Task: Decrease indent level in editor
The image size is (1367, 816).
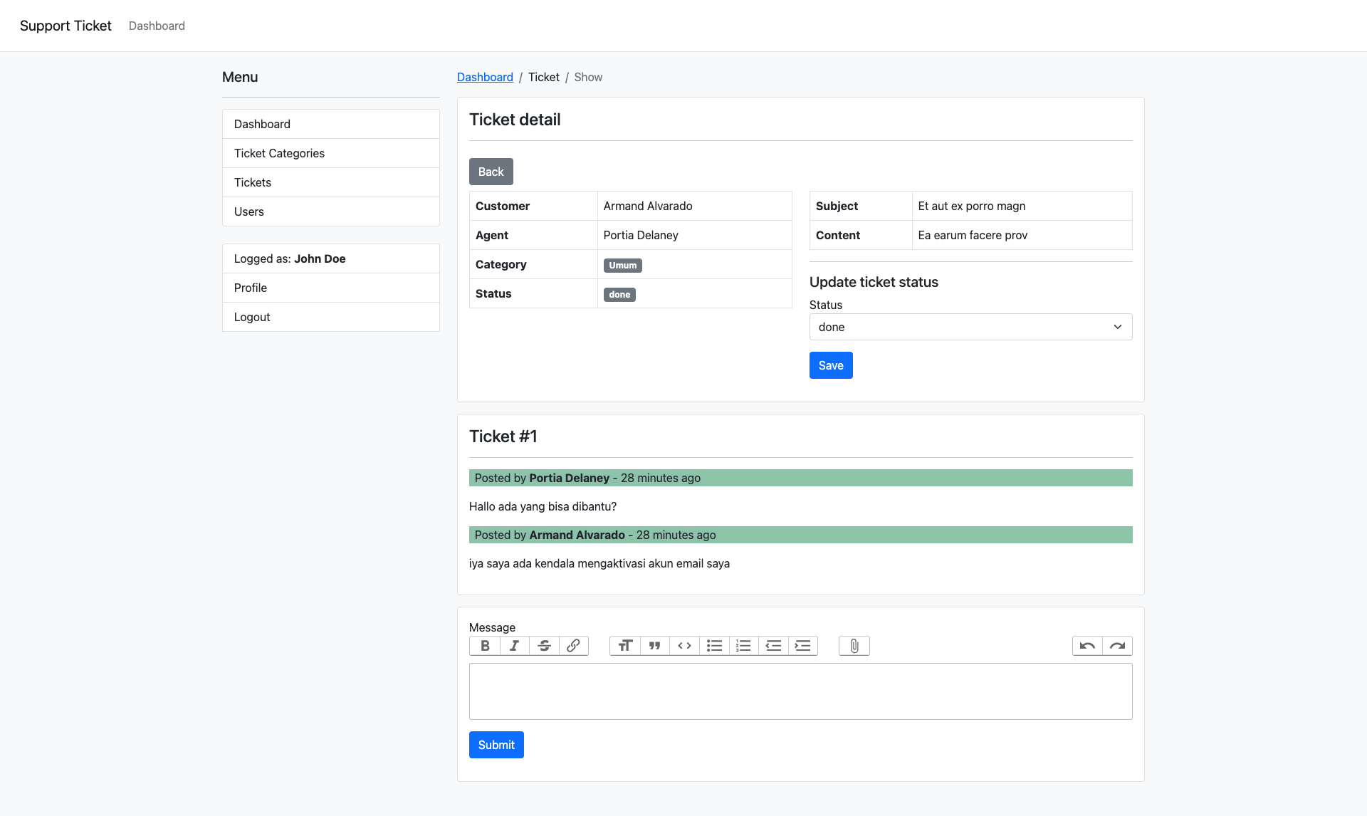Action: tap(773, 646)
